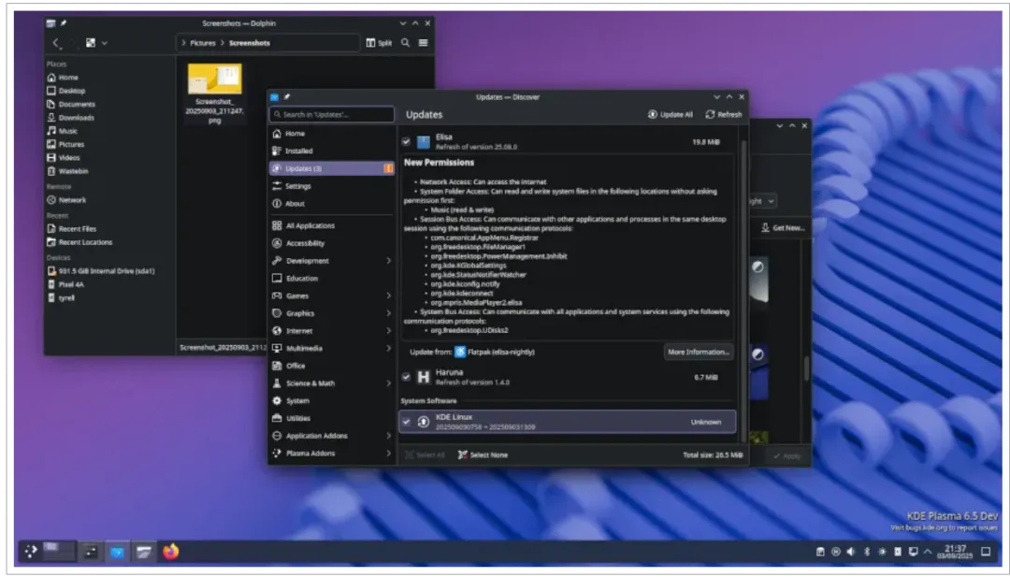The height and width of the screenshot is (577, 1010).
Task: Change Dolphin view mode icon
Action: click(x=90, y=42)
